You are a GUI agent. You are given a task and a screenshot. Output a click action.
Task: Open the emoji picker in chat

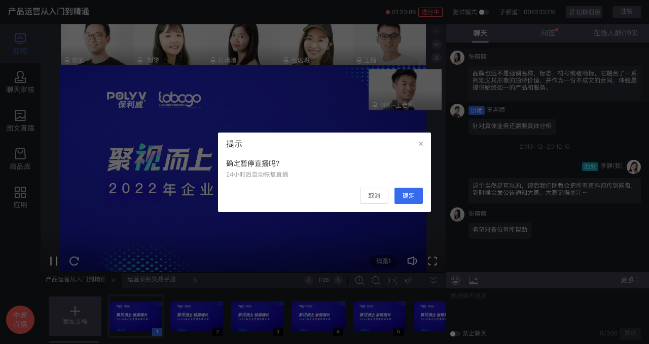click(455, 280)
